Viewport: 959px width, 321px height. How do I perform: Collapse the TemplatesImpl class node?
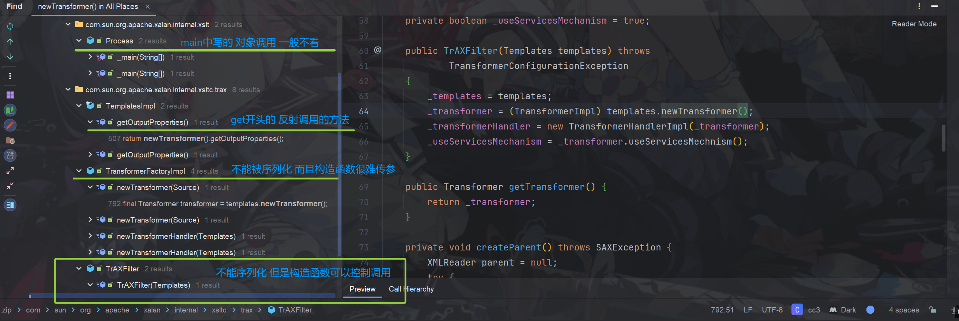pyautogui.click(x=79, y=106)
